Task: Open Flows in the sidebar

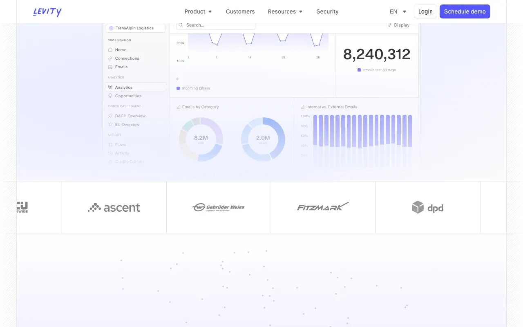Action: [x=121, y=144]
